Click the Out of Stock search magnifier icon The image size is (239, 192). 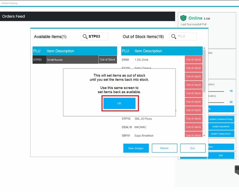174,37
